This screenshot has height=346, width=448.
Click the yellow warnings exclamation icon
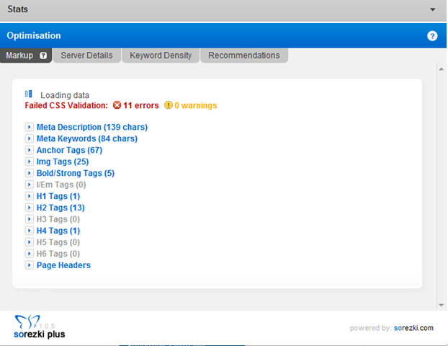click(169, 105)
